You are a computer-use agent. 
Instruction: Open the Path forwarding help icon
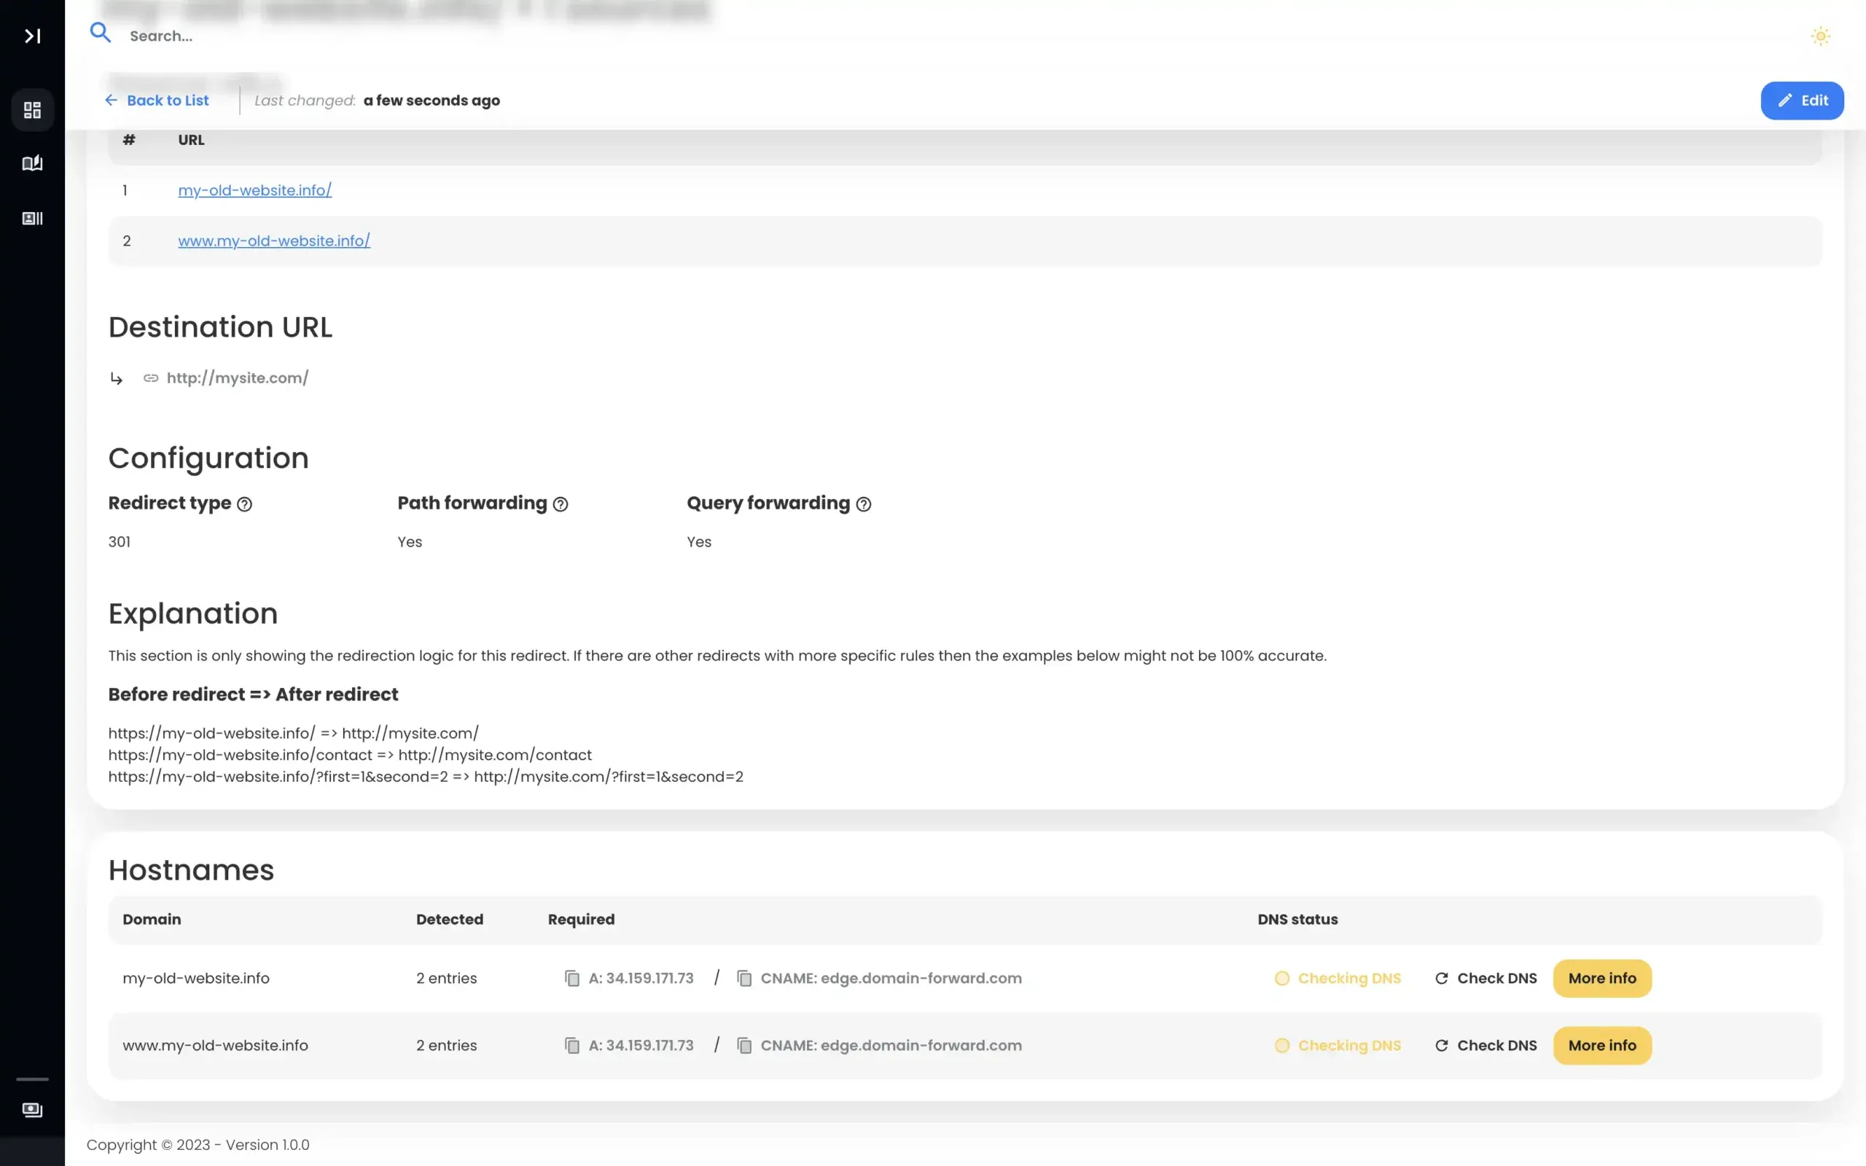(561, 504)
